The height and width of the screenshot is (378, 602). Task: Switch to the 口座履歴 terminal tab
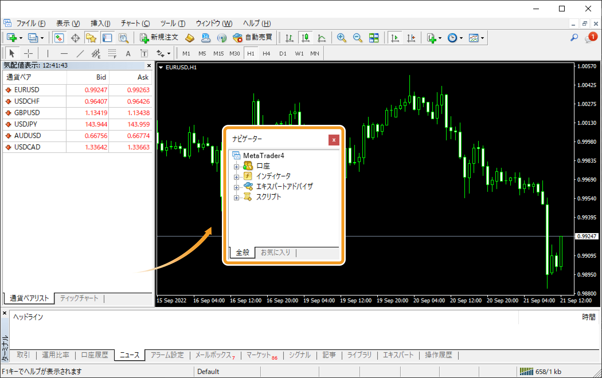pyautogui.click(x=95, y=355)
